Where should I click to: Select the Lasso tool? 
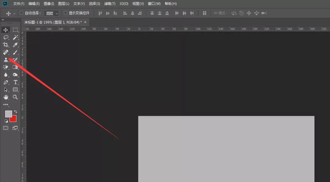tap(6, 37)
